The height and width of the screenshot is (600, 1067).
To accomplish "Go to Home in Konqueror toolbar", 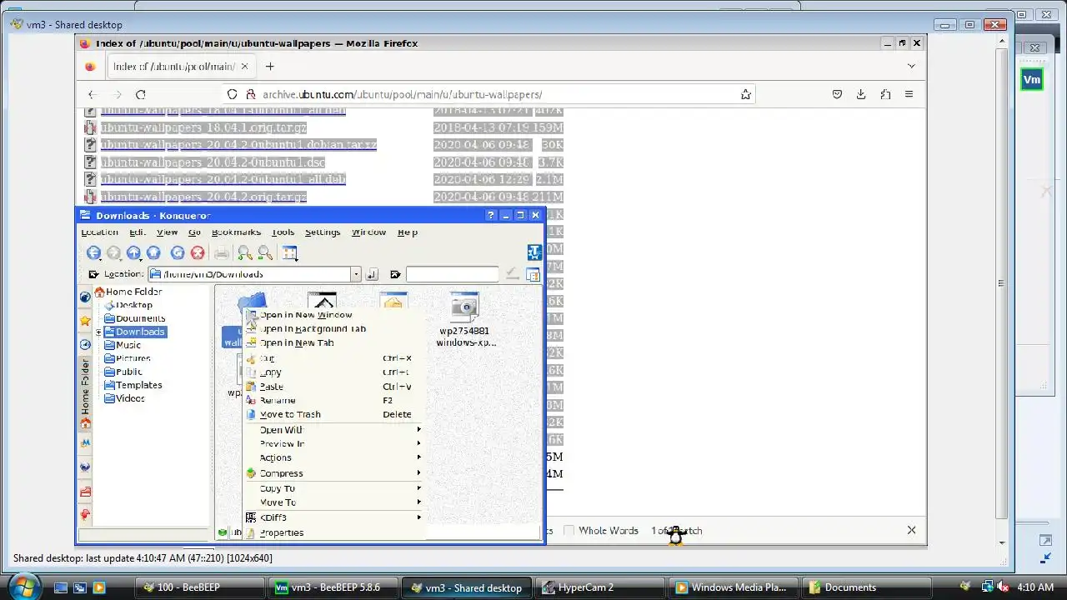I will pos(153,253).
